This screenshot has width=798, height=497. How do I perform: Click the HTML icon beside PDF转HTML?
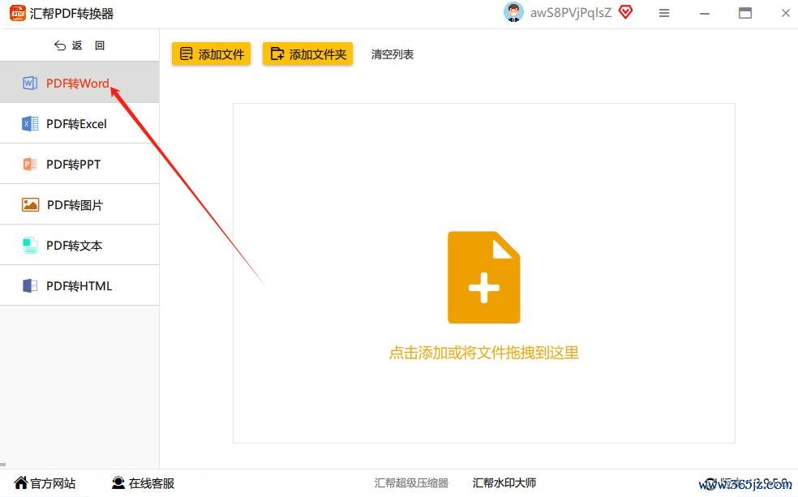[30, 286]
